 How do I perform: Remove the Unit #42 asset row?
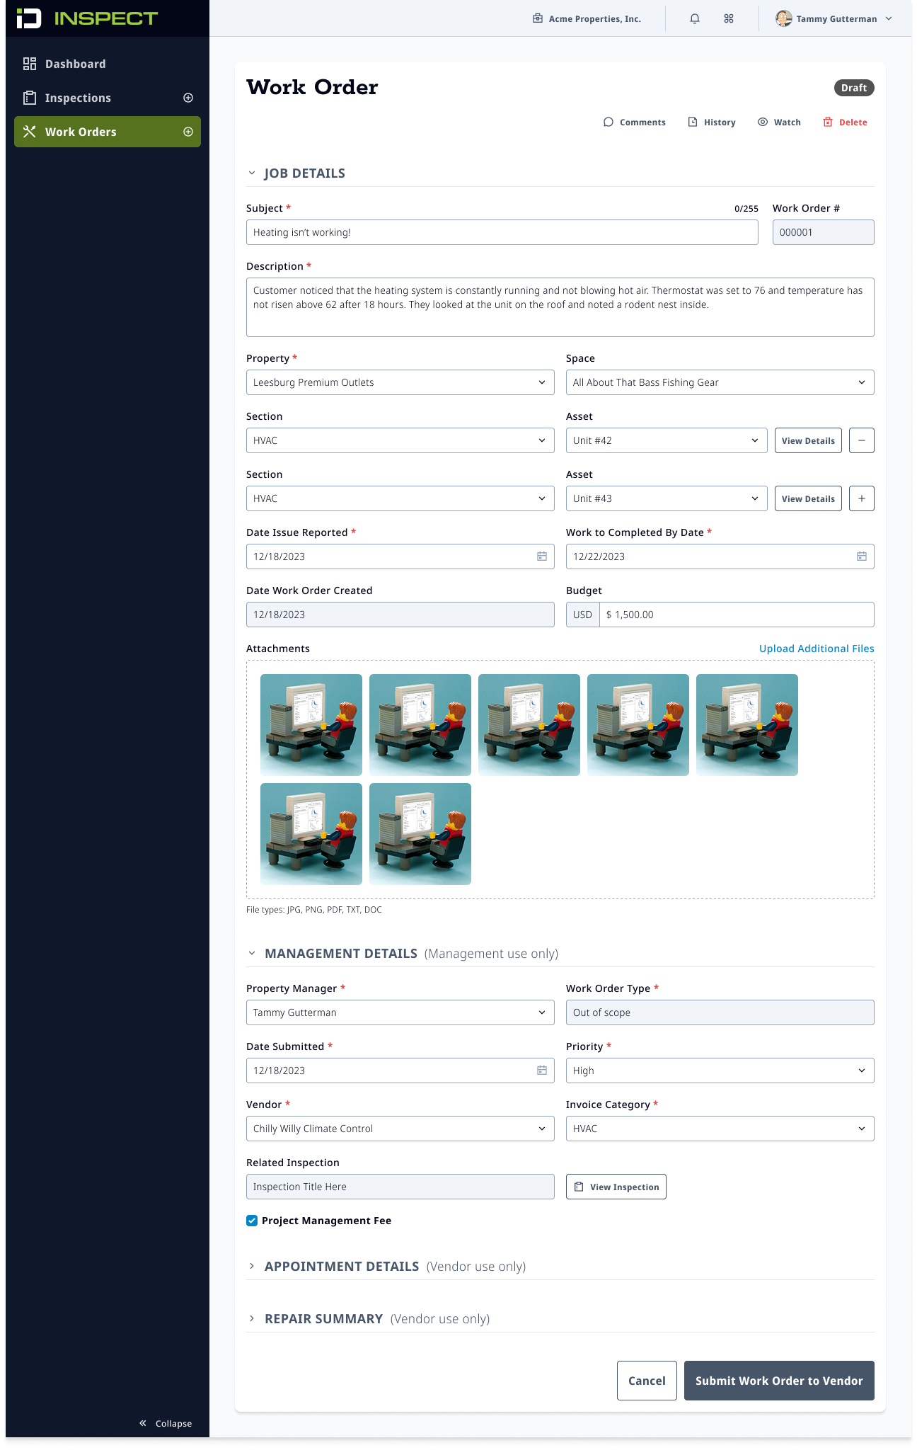862,440
